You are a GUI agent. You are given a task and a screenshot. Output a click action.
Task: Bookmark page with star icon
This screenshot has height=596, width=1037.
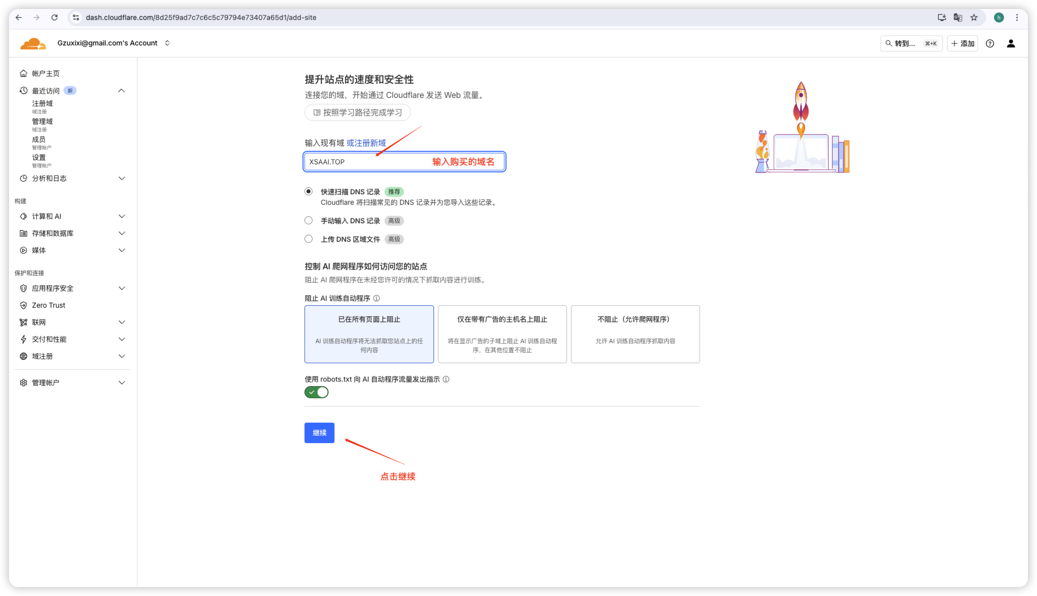pyautogui.click(x=973, y=17)
